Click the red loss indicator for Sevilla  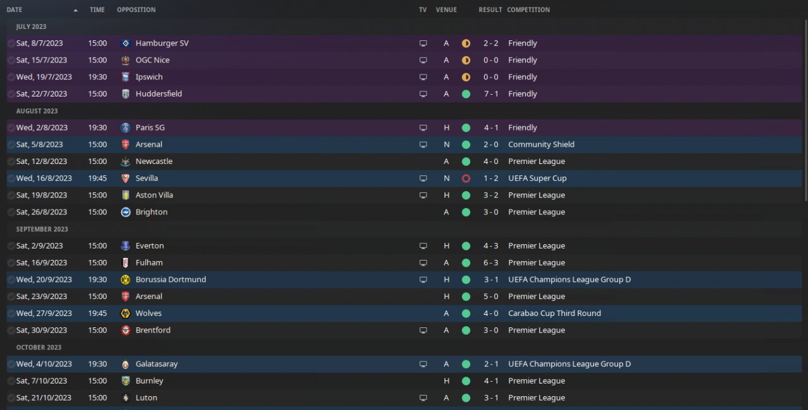466,179
